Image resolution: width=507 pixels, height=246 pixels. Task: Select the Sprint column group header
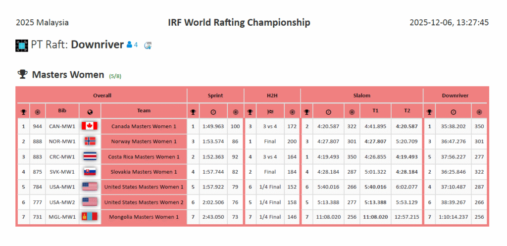[215, 96]
